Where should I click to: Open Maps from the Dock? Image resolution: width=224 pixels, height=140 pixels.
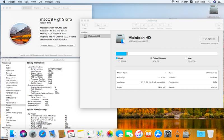[x=100, y=134]
